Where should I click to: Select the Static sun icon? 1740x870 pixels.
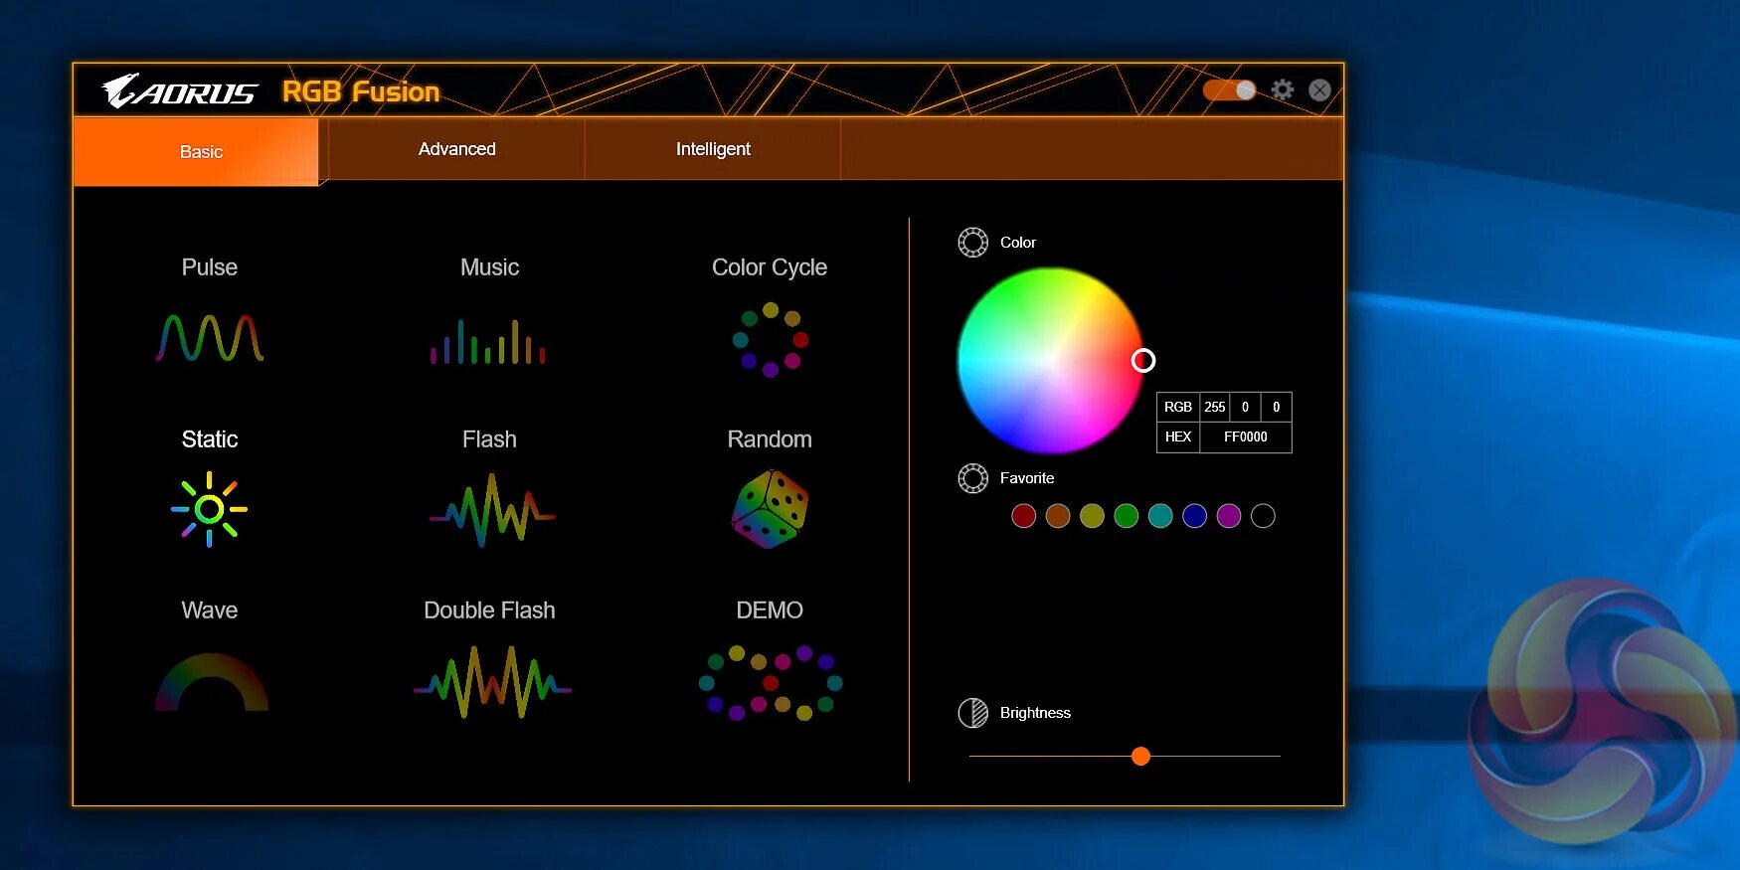[209, 509]
